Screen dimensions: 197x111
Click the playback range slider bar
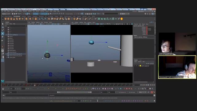pos(74,92)
